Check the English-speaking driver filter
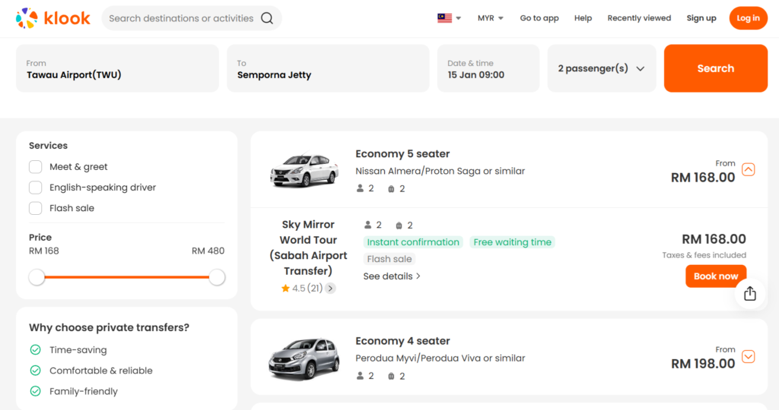 coord(36,188)
